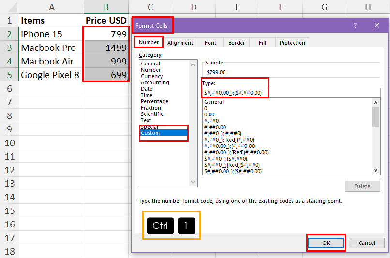Click the format list scroll up arrow
The height and width of the screenshot is (258, 390).
(375, 103)
